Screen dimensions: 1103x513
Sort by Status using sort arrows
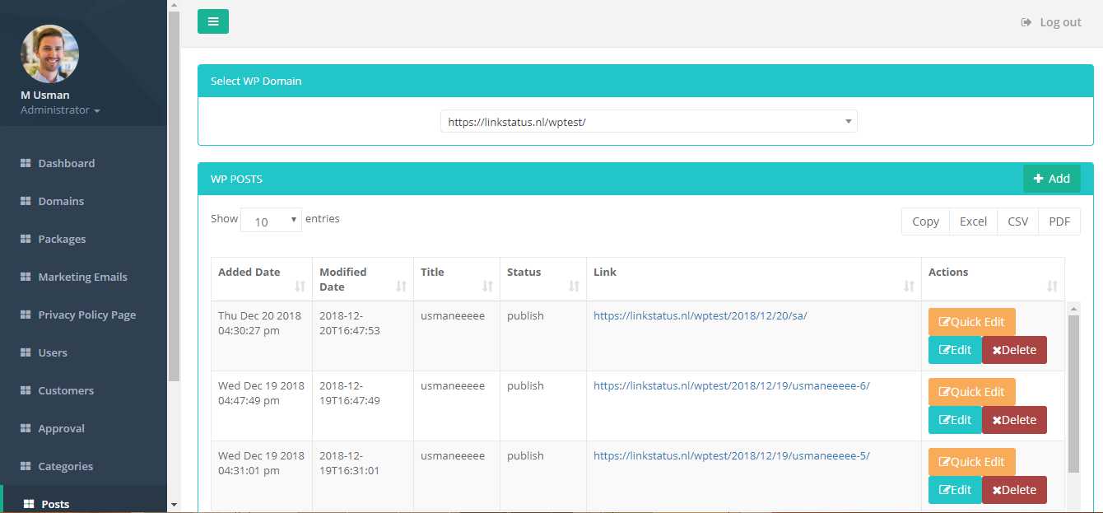tap(574, 286)
